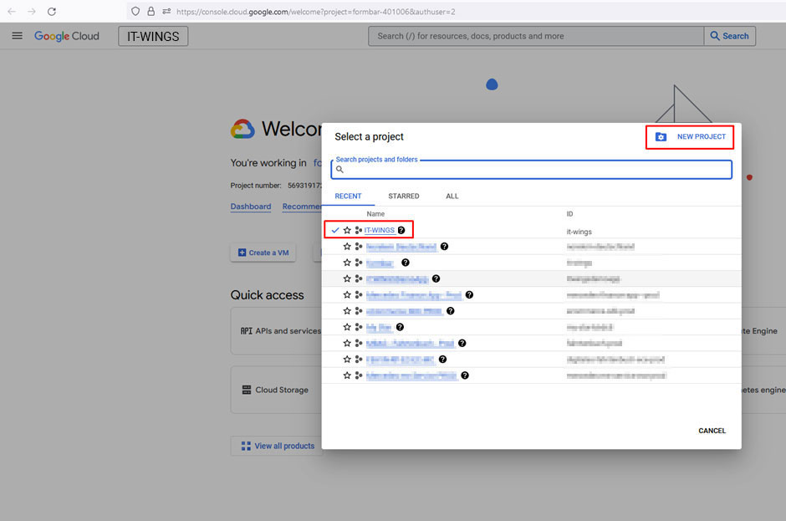This screenshot has width=786, height=521.
Task: Click the padlock site security icon
Action: coord(151,11)
